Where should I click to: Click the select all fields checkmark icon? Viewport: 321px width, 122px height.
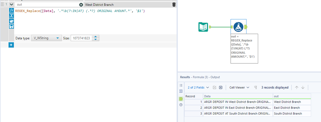tap(215, 87)
